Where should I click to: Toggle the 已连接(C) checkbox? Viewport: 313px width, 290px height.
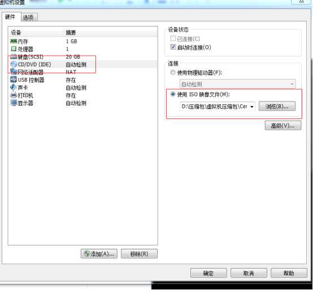[173, 38]
